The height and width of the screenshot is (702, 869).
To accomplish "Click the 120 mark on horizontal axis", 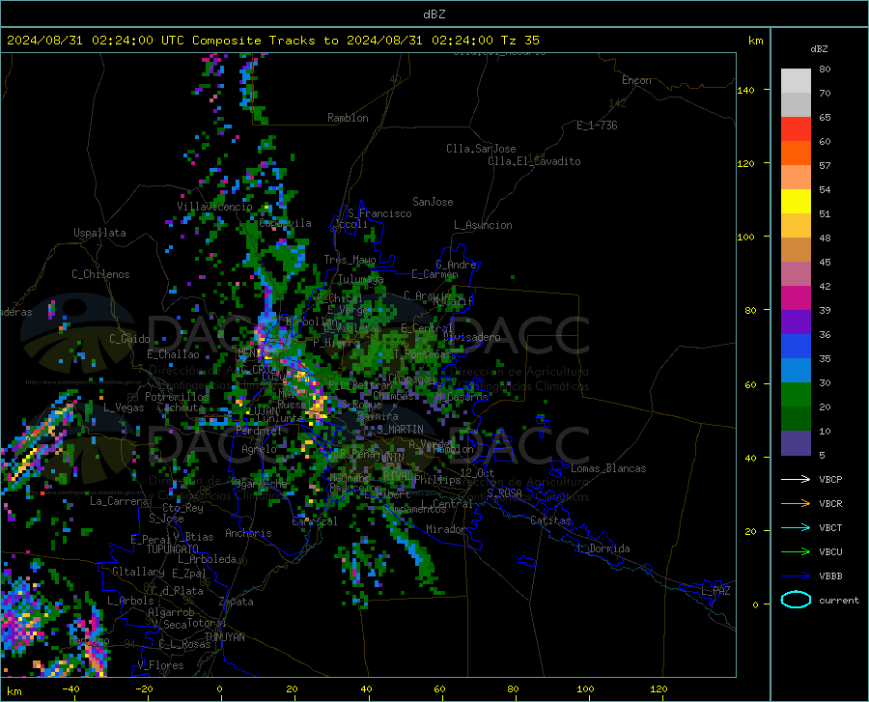I will [659, 688].
